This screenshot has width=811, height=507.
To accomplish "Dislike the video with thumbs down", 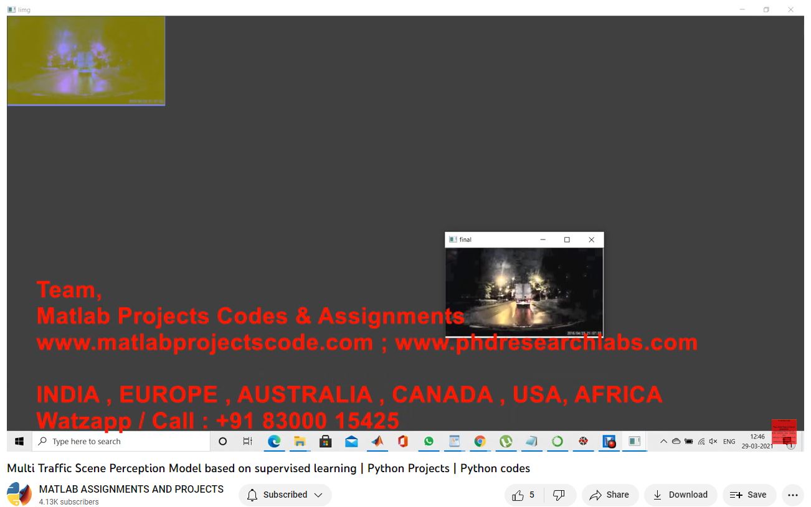I will pyautogui.click(x=559, y=495).
